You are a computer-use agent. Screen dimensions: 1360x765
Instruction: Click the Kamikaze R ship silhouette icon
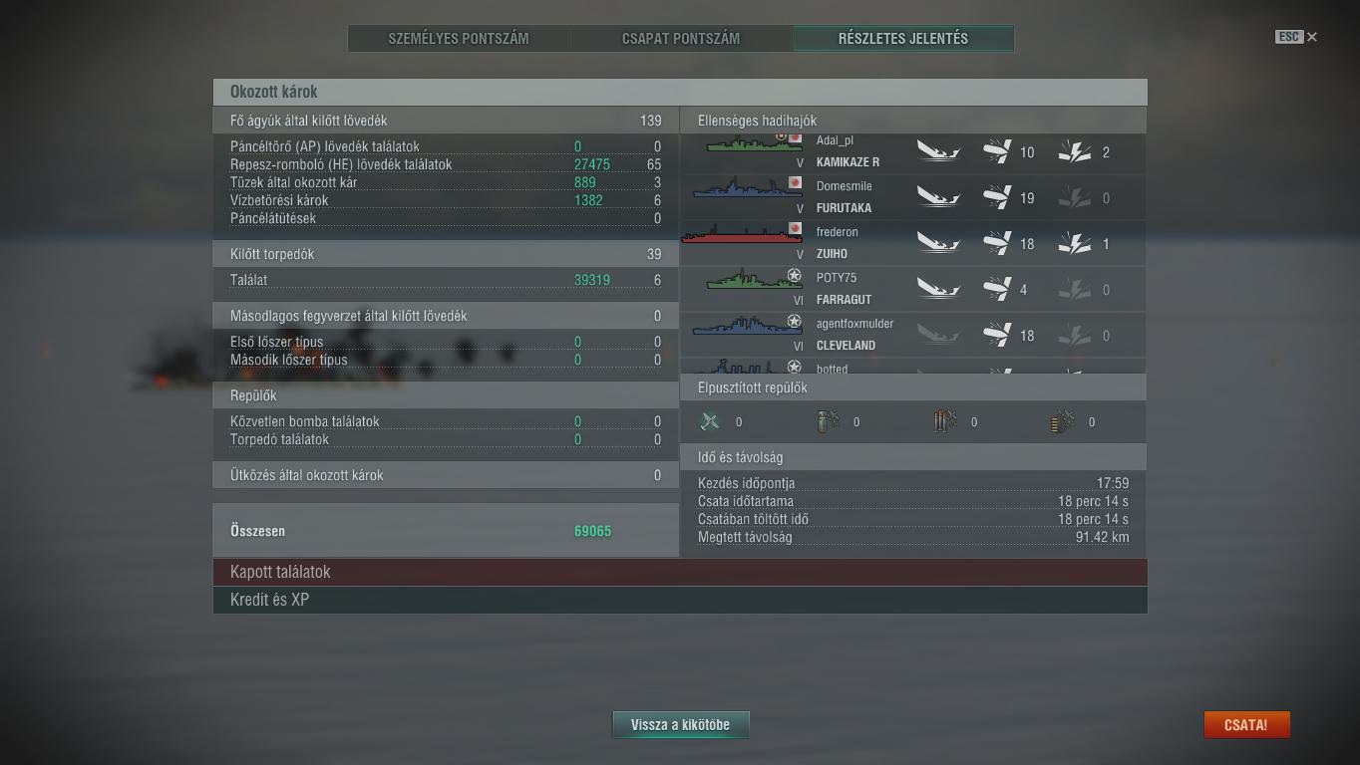(754, 144)
